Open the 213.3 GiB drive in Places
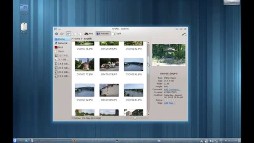 [62, 56]
